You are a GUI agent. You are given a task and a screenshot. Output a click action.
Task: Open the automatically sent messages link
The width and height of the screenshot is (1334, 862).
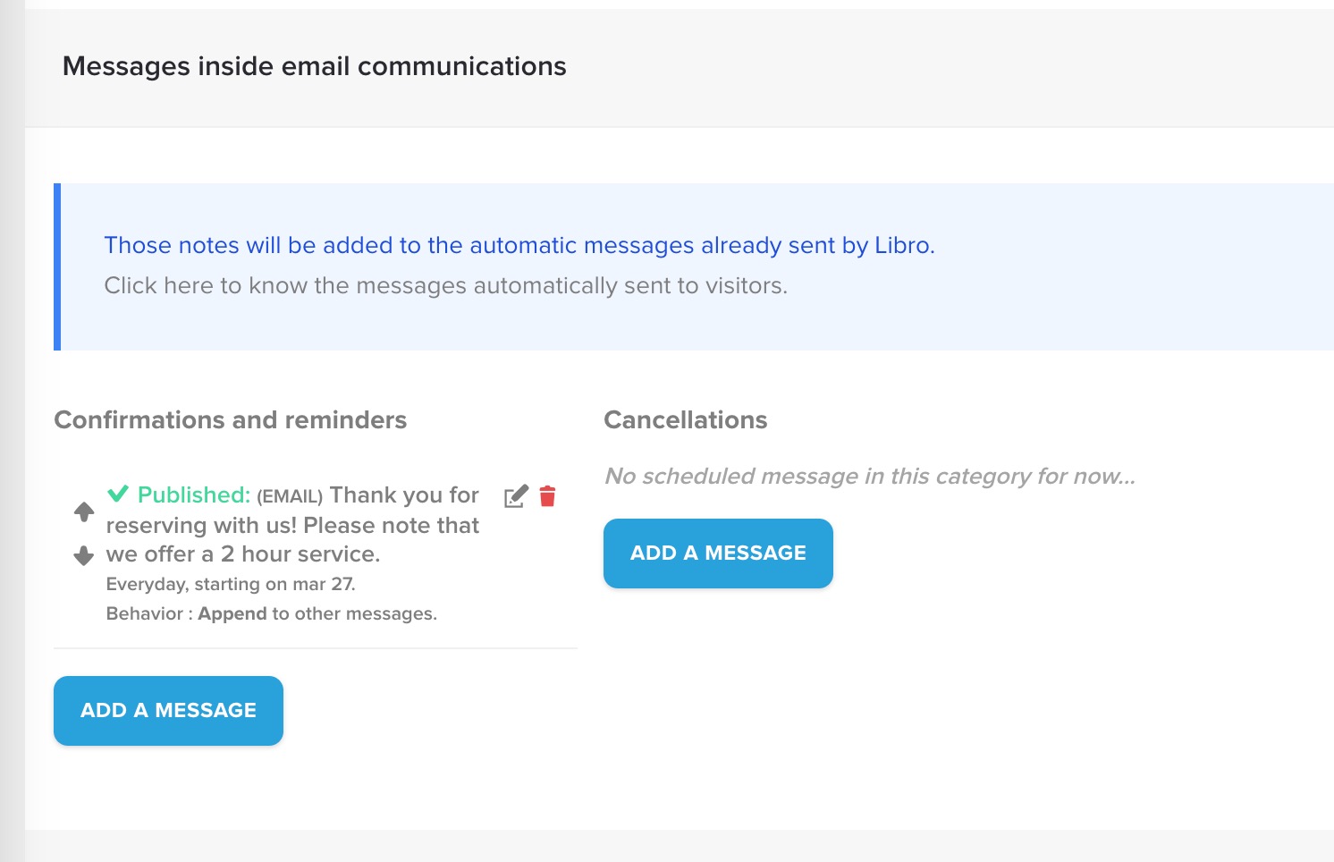[445, 286]
